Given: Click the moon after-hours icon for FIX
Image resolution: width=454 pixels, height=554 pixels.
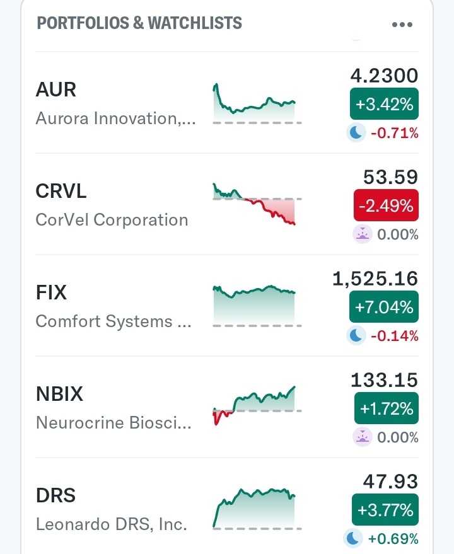Looking at the screenshot, I should [x=356, y=336].
